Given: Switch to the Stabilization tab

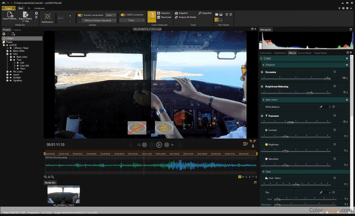Looking at the screenshot, I should 280,53.
